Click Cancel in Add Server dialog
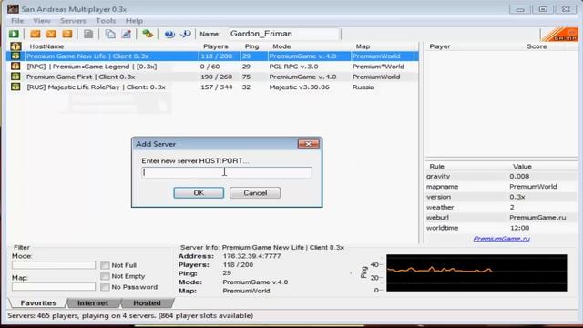The image size is (583, 328). 255,192
